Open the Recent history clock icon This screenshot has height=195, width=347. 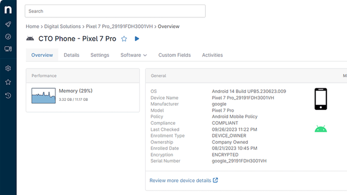[8, 95]
